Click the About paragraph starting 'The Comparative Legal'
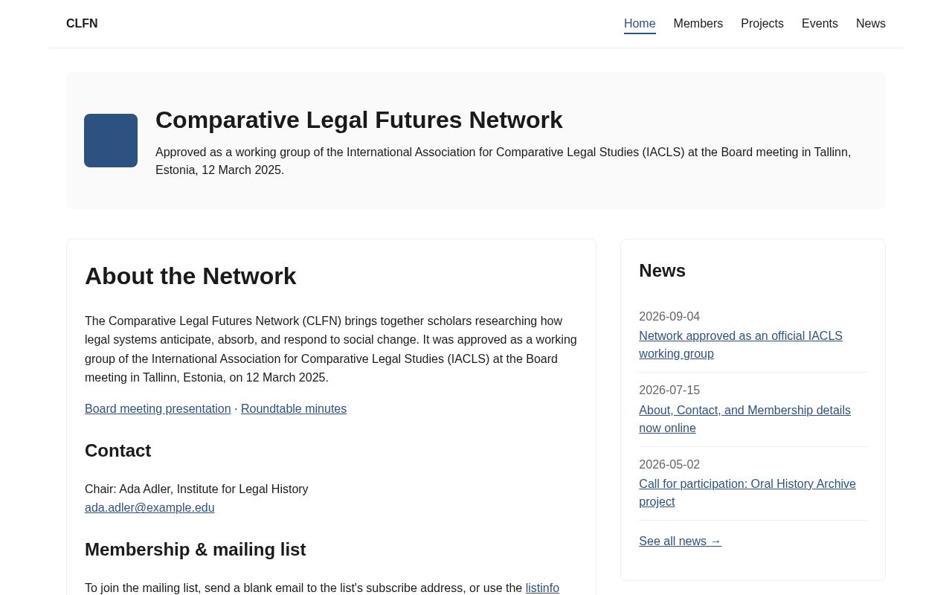 point(331,350)
